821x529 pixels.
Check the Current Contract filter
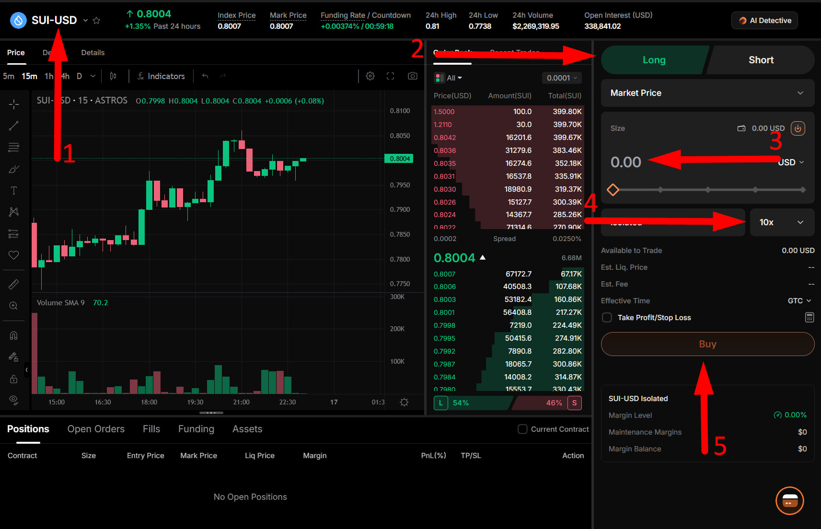point(522,429)
